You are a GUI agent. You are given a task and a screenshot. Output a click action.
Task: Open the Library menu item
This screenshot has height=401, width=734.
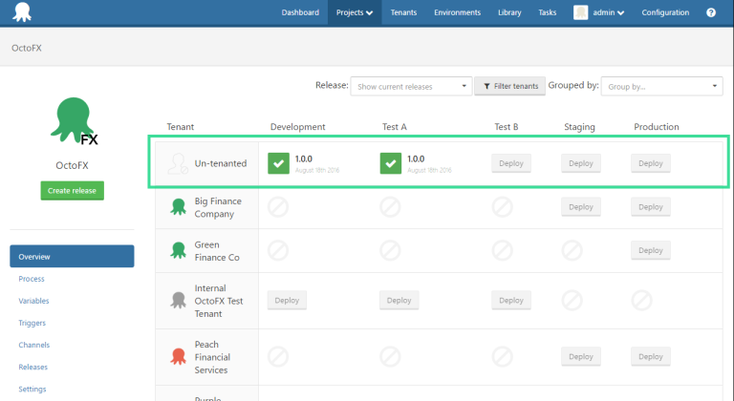pyautogui.click(x=509, y=12)
